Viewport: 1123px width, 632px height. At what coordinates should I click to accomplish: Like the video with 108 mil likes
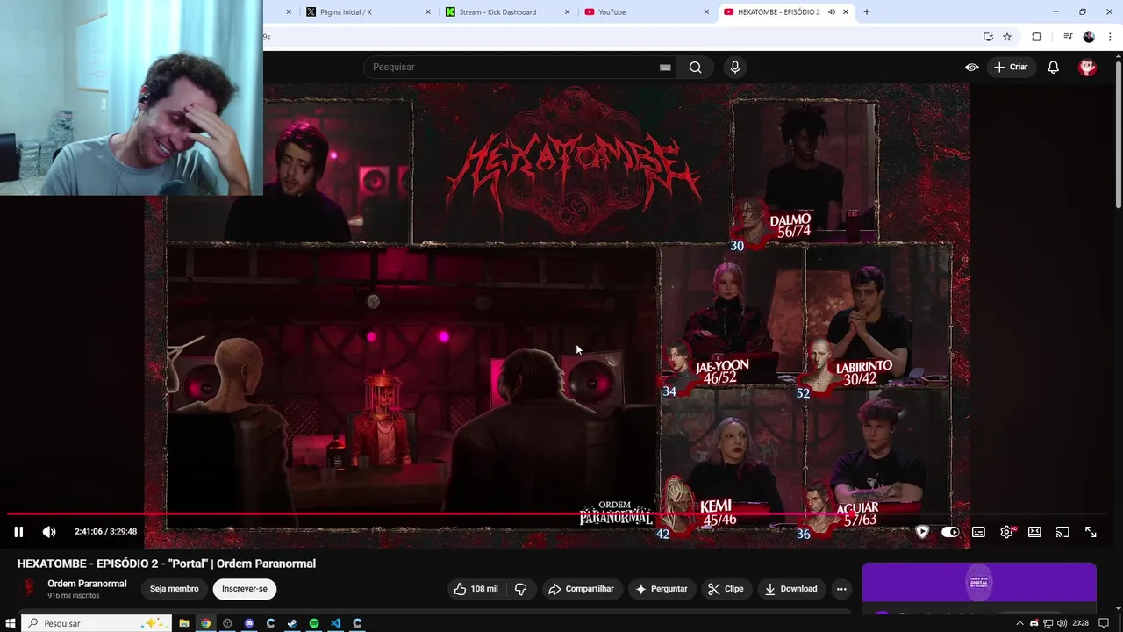[476, 589]
